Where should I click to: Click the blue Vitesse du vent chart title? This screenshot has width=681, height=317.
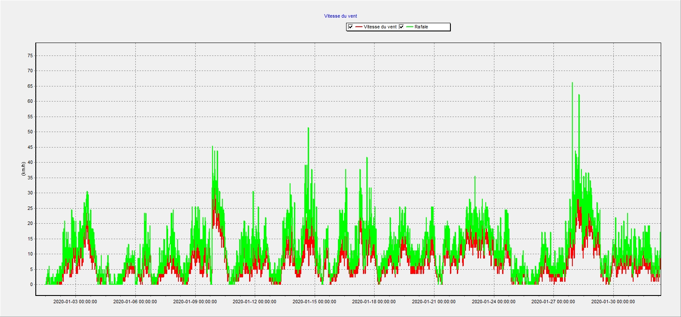coord(340,16)
